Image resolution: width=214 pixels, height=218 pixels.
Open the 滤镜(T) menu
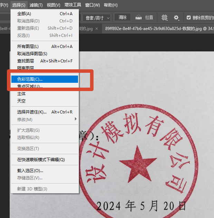coord(36,5)
